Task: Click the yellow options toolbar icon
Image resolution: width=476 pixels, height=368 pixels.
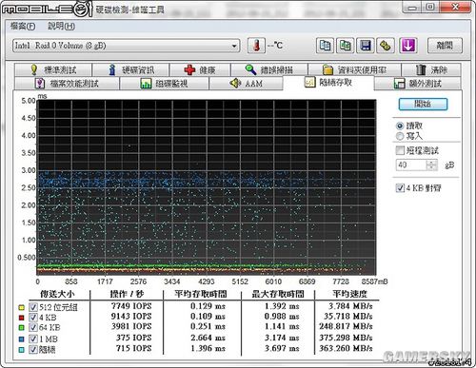Action: pos(386,46)
